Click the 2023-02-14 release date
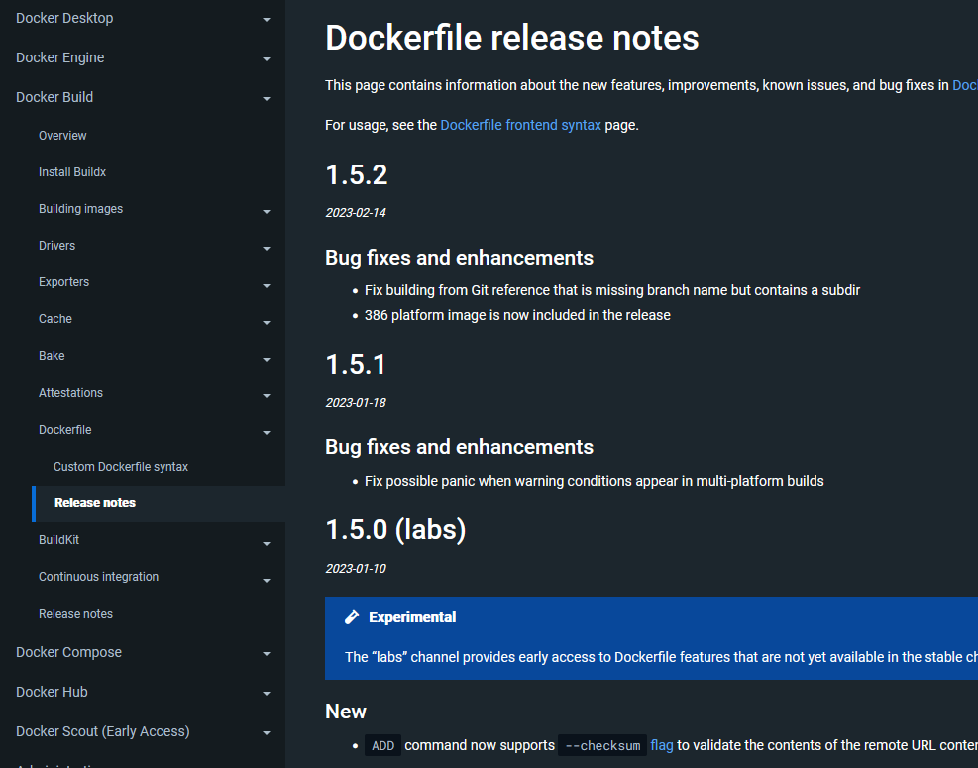 click(x=356, y=213)
